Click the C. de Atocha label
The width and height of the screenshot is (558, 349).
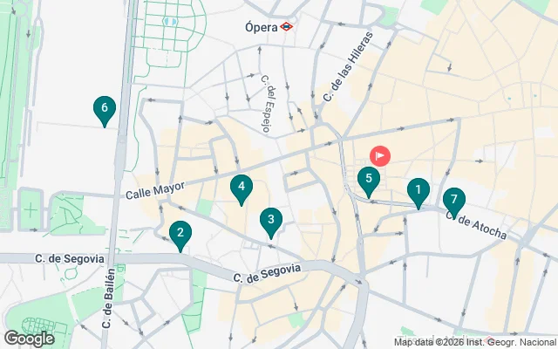tap(476, 223)
